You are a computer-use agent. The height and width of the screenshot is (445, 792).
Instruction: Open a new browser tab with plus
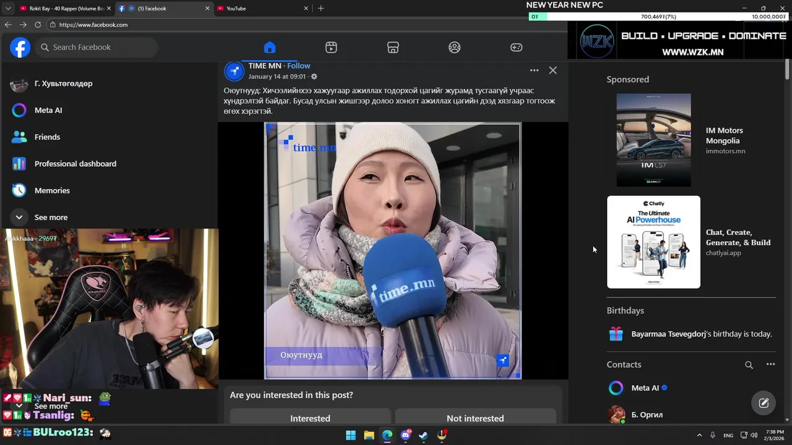(321, 8)
